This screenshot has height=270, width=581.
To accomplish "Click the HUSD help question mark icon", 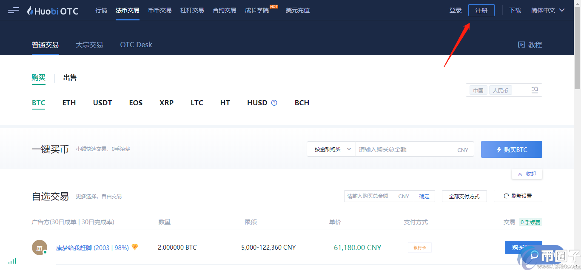I will coord(274,103).
